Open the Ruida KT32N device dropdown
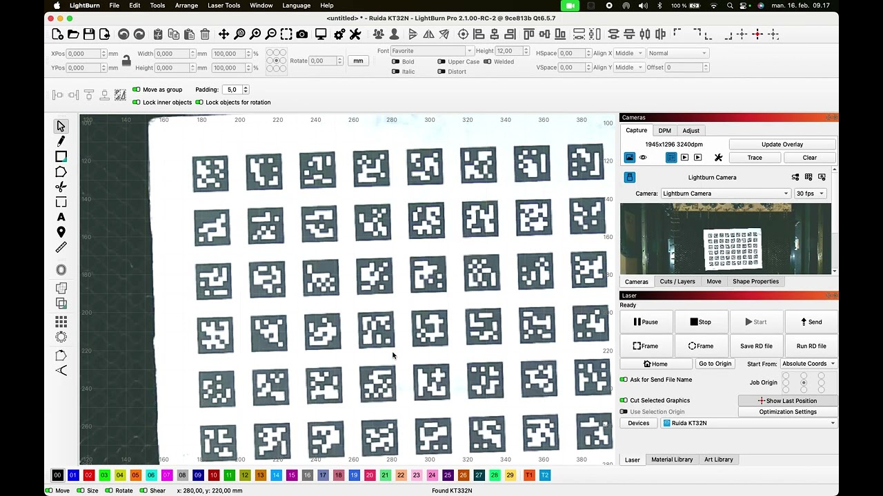 (x=748, y=423)
